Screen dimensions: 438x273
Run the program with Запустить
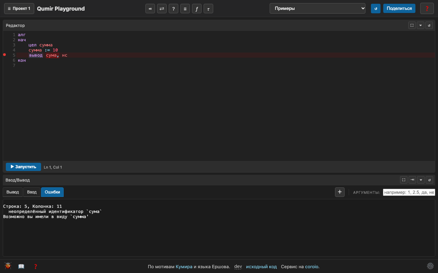click(x=23, y=167)
